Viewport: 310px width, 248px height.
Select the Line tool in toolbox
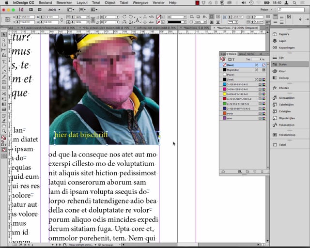[x=4, y=67]
